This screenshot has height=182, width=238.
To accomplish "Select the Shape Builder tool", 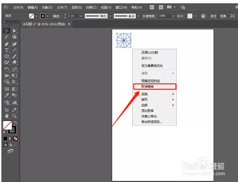I will [x=7, y=82].
